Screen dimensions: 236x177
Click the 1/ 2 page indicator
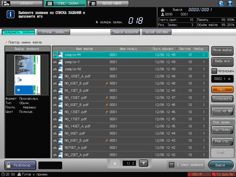tap(129, 163)
